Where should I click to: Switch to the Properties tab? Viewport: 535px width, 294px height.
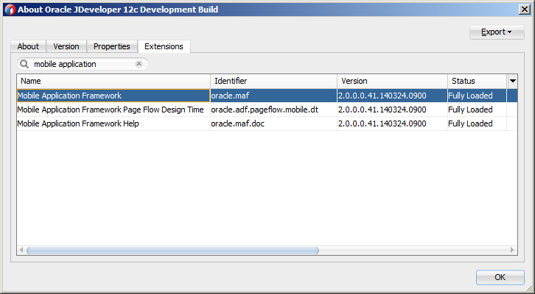[112, 46]
